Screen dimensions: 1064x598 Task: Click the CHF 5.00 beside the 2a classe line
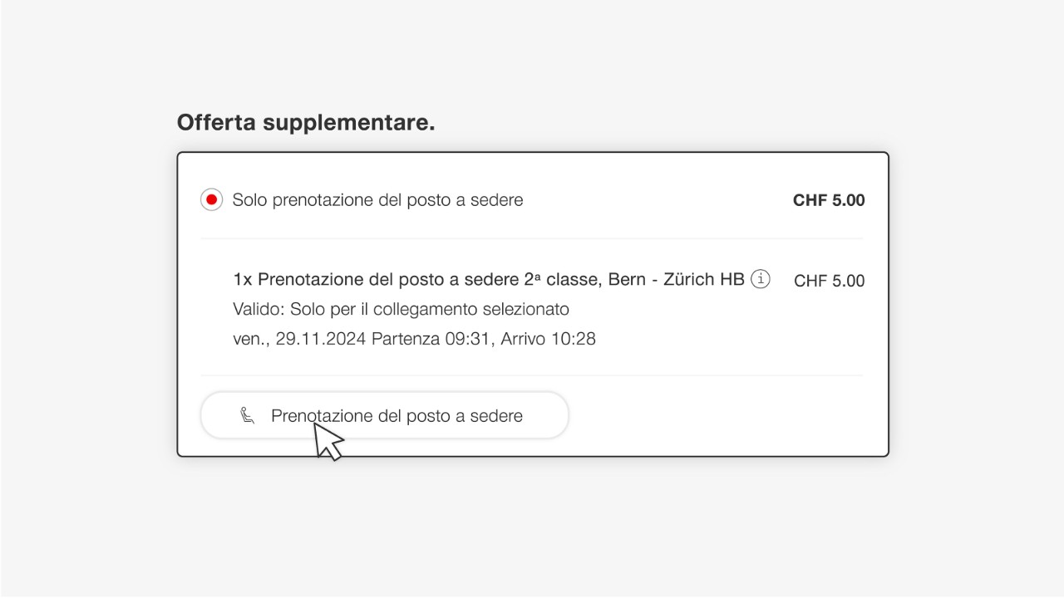[x=828, y=281]
